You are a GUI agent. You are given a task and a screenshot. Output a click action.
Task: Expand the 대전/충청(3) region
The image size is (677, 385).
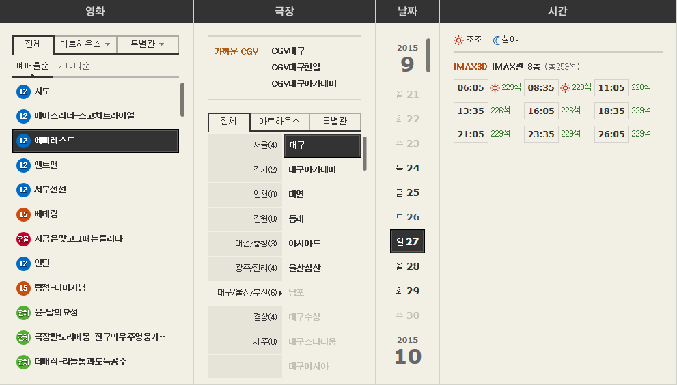coord(245,244)
